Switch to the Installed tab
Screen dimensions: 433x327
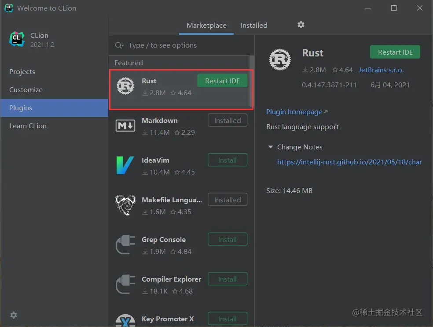(x=254, y=26)
